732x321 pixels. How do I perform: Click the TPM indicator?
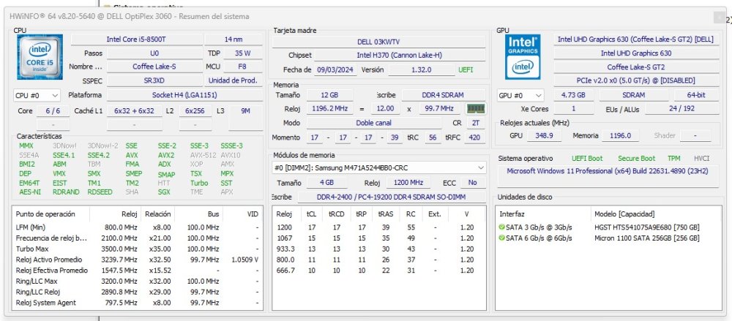coord(673,159)
